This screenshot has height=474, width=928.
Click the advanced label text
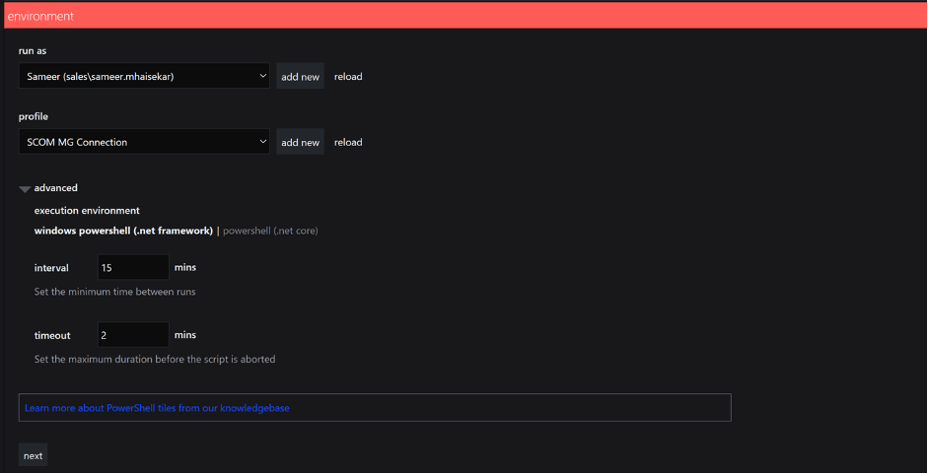pos(56,188)
